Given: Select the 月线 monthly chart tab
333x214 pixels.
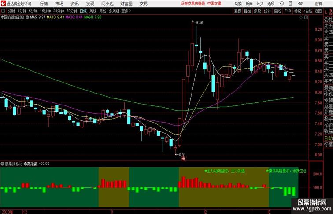Looking at the screenshot, I should tap(103, 11).
